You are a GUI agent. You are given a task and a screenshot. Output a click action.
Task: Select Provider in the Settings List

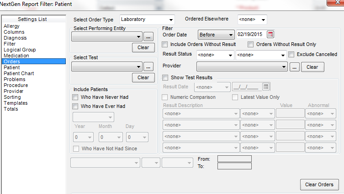pos(13,91)
